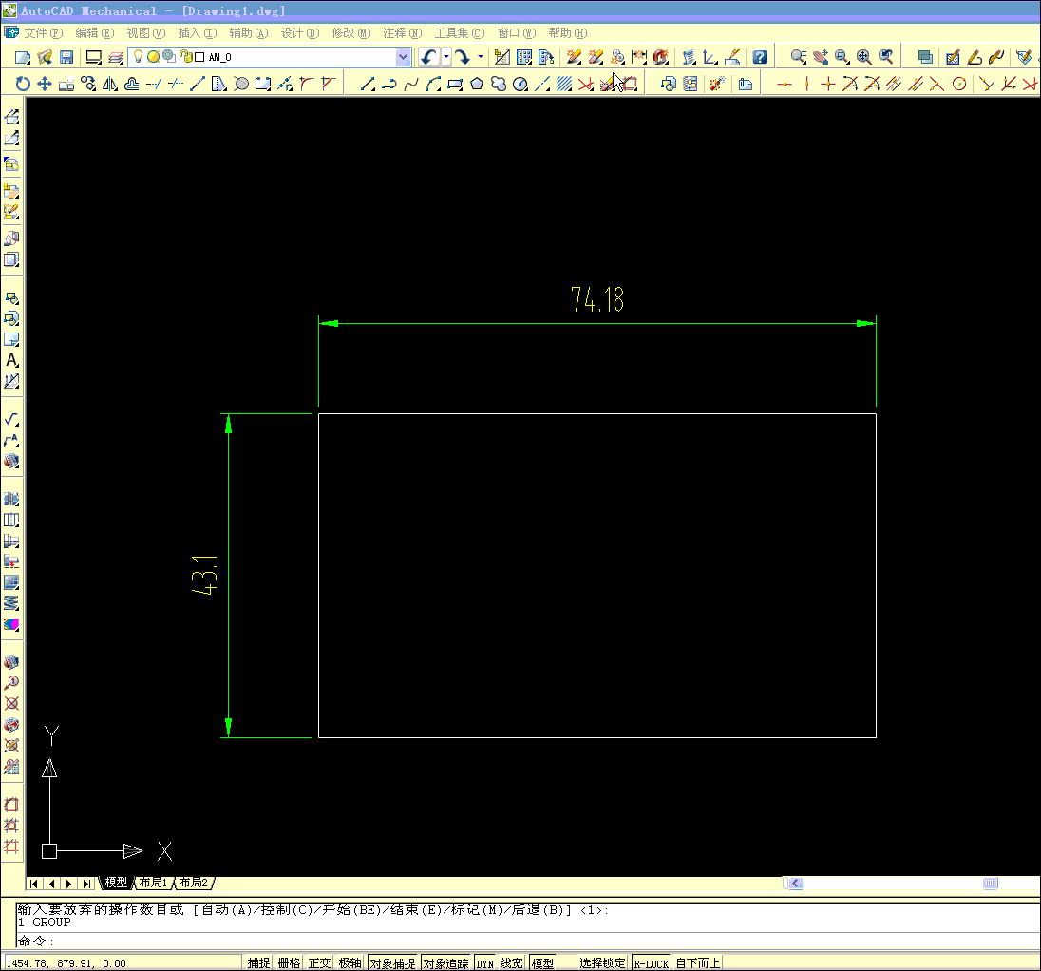Toggle the 线宽 lineweight display
1041x971 pixels.
(511, 963)
